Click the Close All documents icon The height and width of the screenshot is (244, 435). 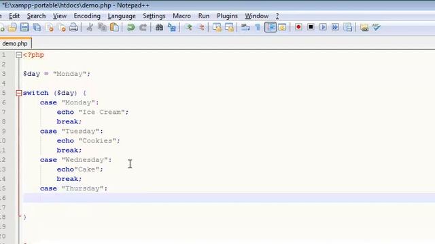coord(62,27)
